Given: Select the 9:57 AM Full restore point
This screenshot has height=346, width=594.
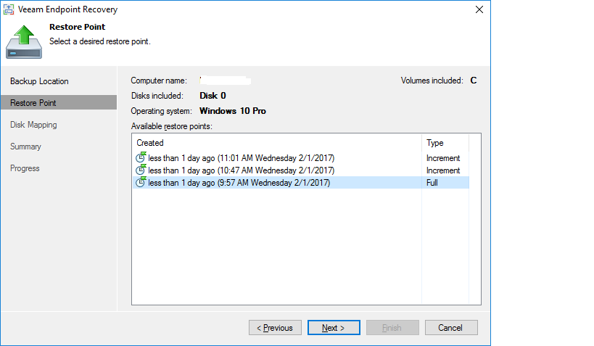Looking at the screenshot, I should tap(239, 183).
